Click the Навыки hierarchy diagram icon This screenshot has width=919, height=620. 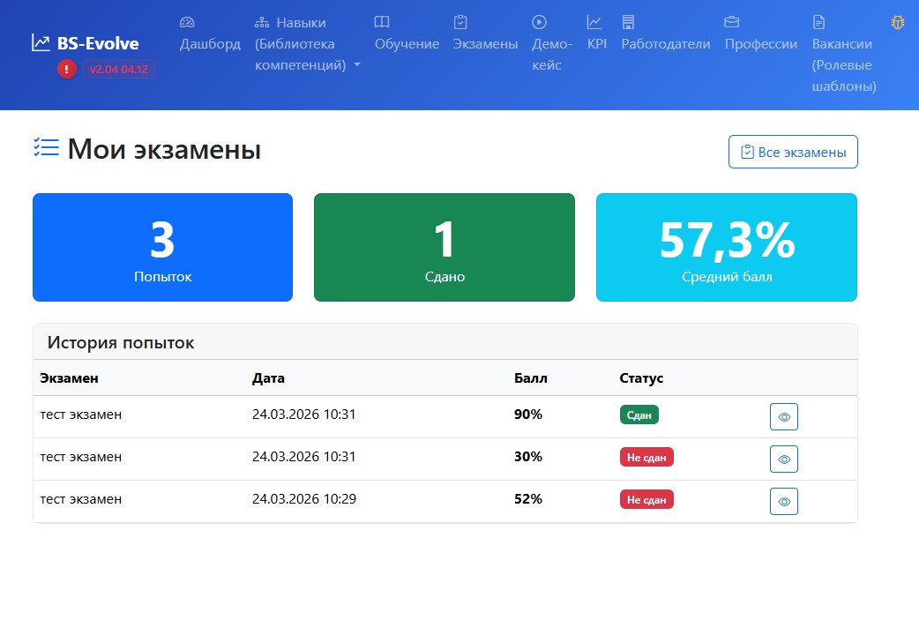(261, 22)
